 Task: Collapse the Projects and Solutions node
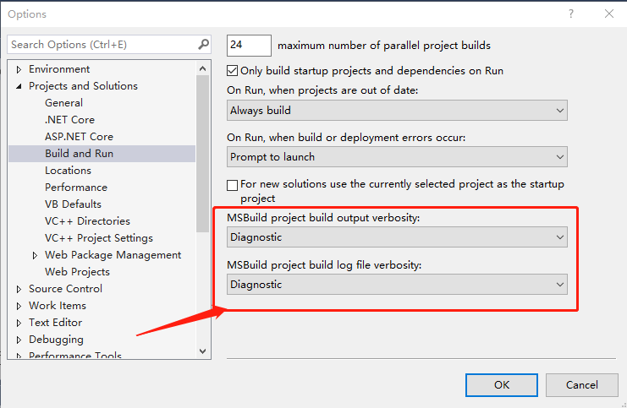coord(19,86)
